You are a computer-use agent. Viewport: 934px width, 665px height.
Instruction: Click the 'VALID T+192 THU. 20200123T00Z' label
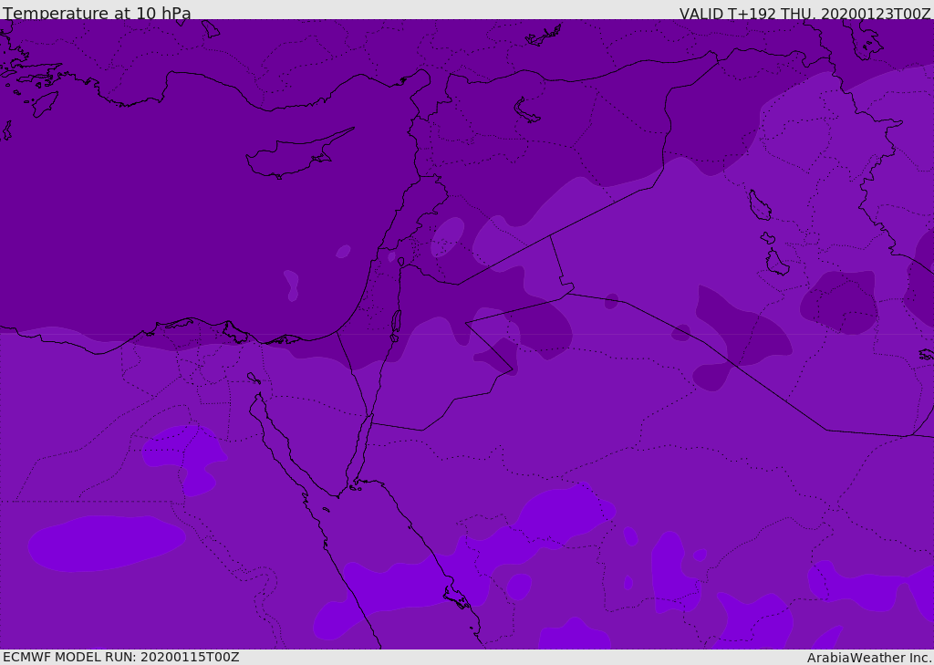point(804,13)
